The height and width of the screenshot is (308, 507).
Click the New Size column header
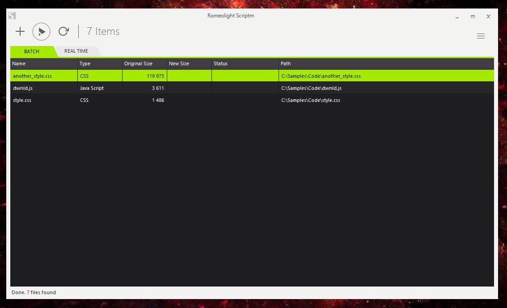(189, 63)
